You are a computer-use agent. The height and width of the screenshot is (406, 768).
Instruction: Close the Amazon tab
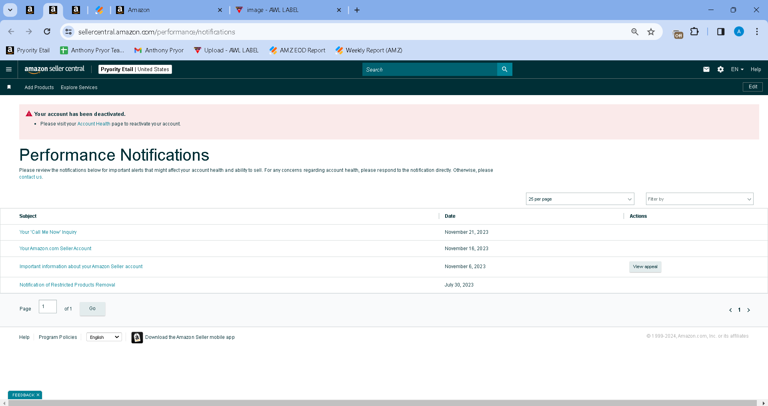[220, 10]
